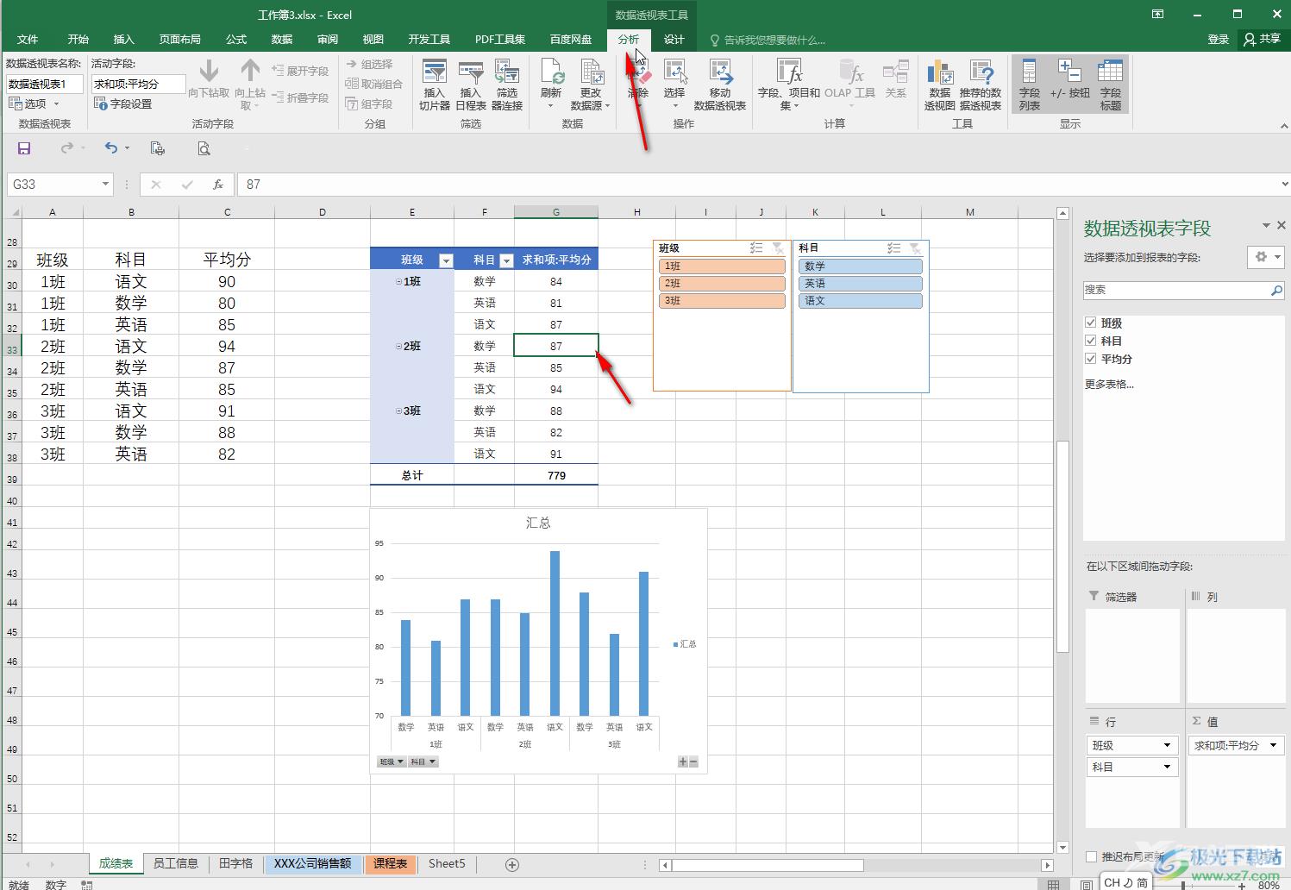
Task: Undo the last action
Action: point(111,148)
